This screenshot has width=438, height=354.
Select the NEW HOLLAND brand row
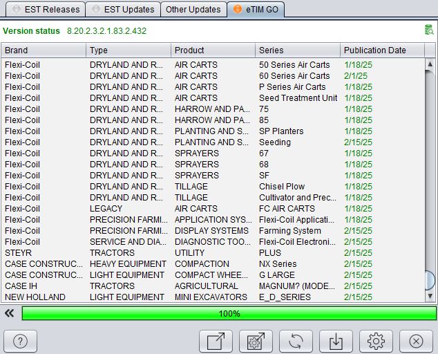coord(213,297)
